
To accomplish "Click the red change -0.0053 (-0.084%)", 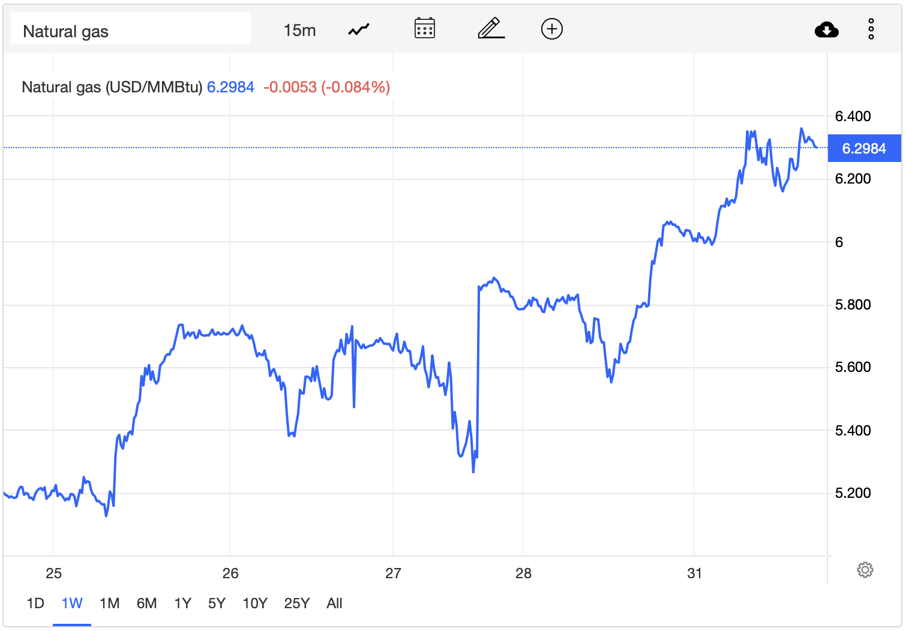I will (327, 88).
